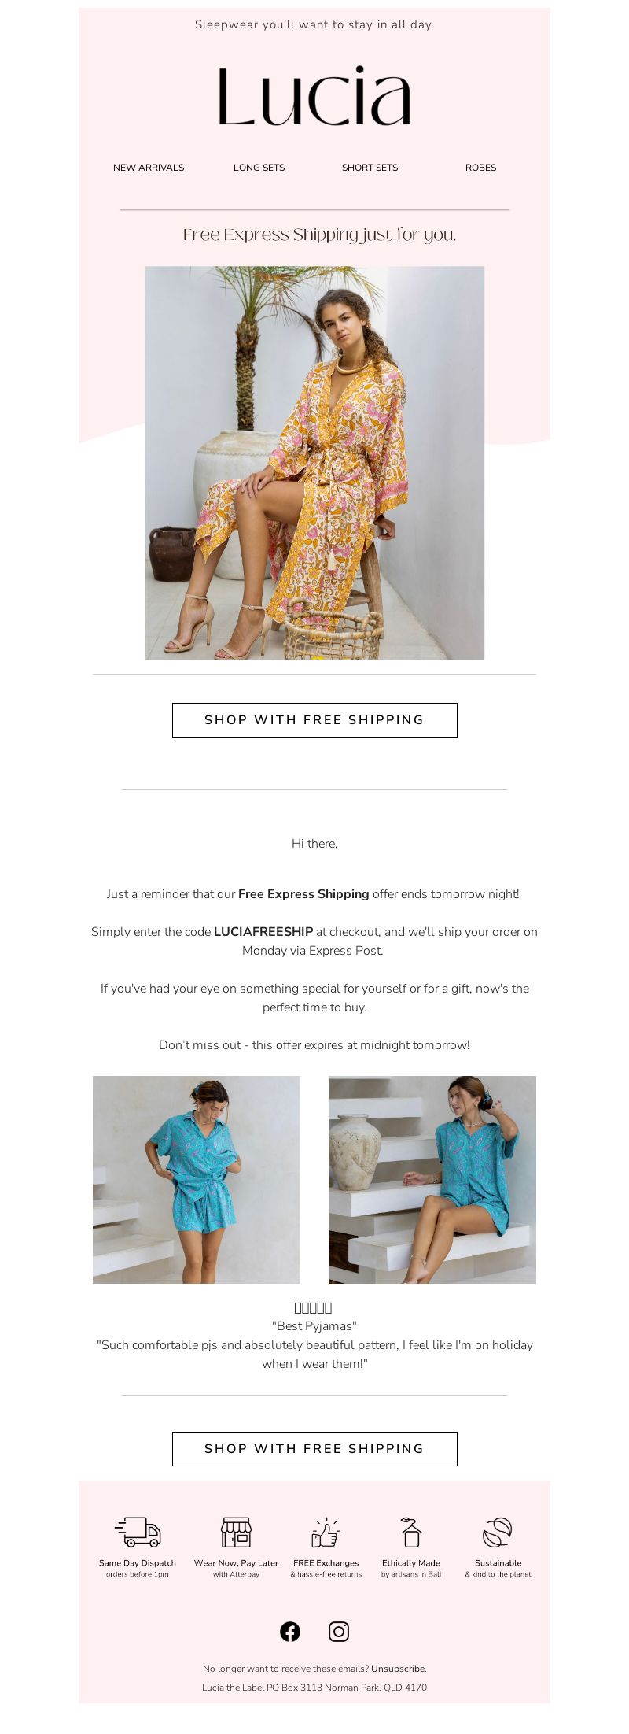Click the Ethically Made bottle icon

point(411,1532)
